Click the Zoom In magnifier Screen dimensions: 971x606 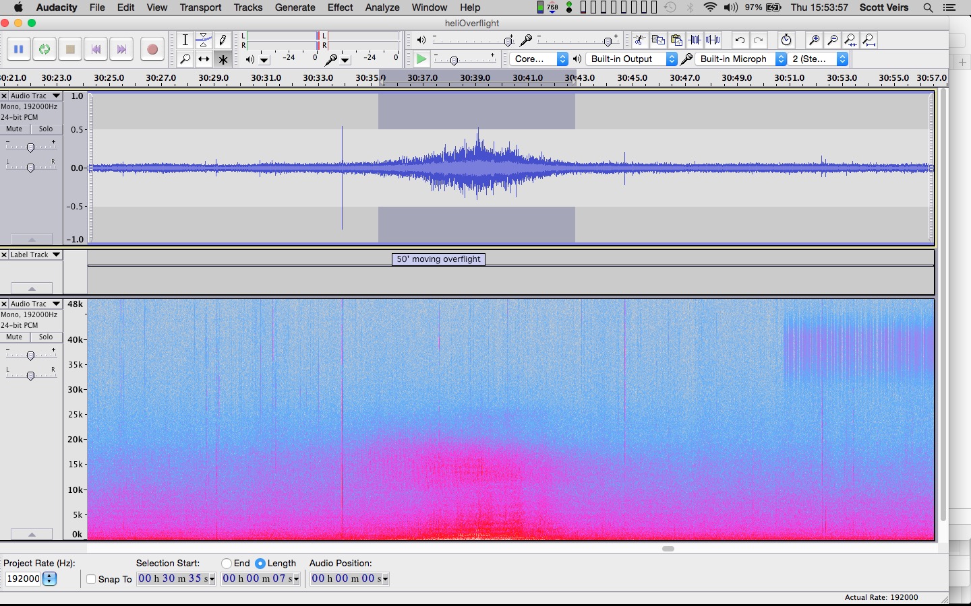[814, 40]
